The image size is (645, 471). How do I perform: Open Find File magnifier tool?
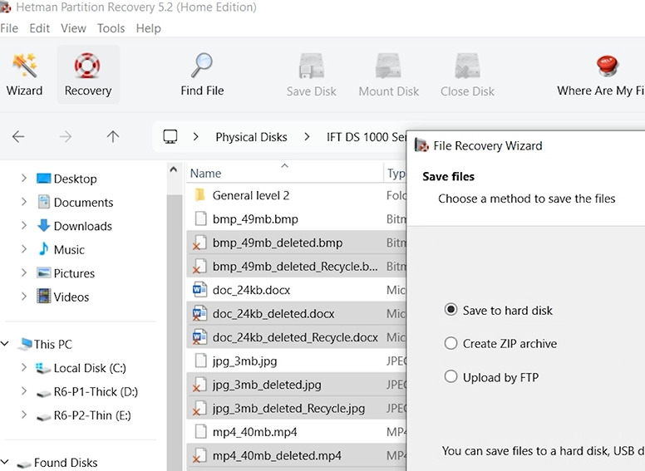pos(202,75)
